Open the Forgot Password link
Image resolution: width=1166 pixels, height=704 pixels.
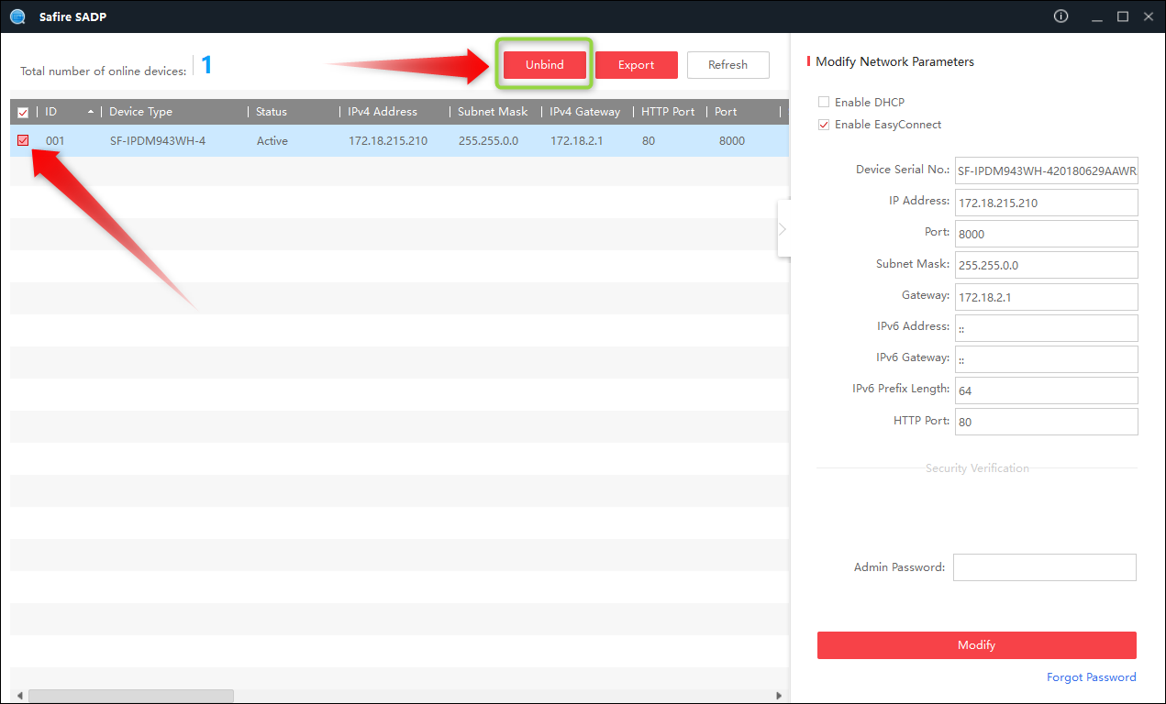coord(1091,677)
